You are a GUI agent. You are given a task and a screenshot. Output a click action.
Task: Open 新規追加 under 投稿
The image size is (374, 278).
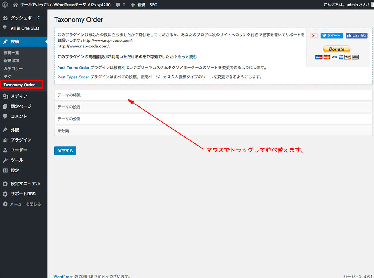[x=11, y=61]
